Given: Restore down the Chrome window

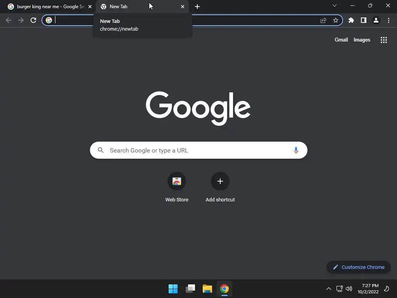Looking at the screenshot, I should click(x=370, y=5).
